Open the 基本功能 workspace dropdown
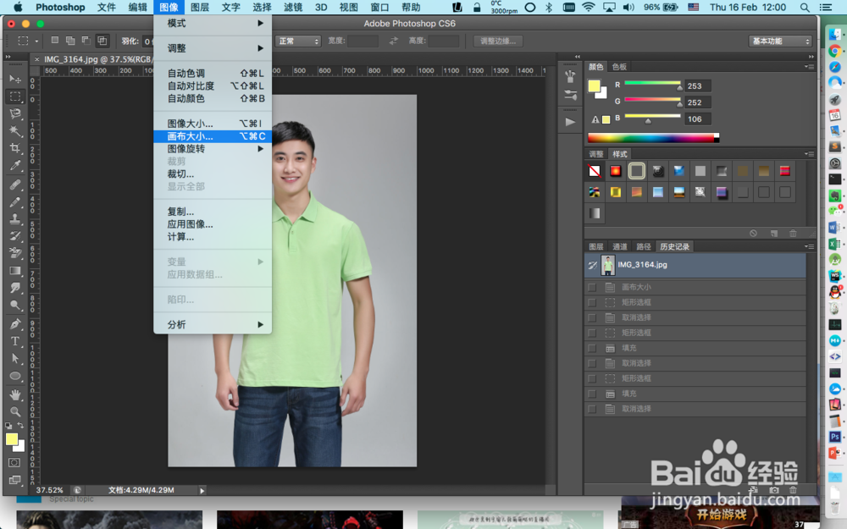 781,41
